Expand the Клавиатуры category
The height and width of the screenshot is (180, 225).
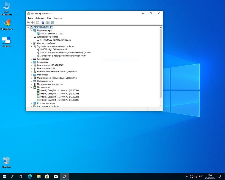(x=31, y=59)
